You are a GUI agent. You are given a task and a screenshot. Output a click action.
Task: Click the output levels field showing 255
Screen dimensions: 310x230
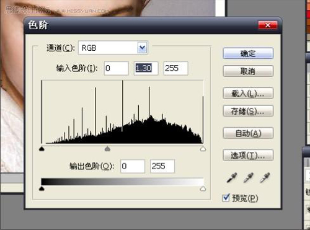click(x=162, y=166)
